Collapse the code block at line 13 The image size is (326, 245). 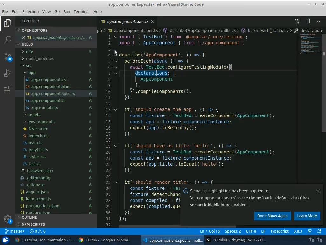click(x=116, y=109)
